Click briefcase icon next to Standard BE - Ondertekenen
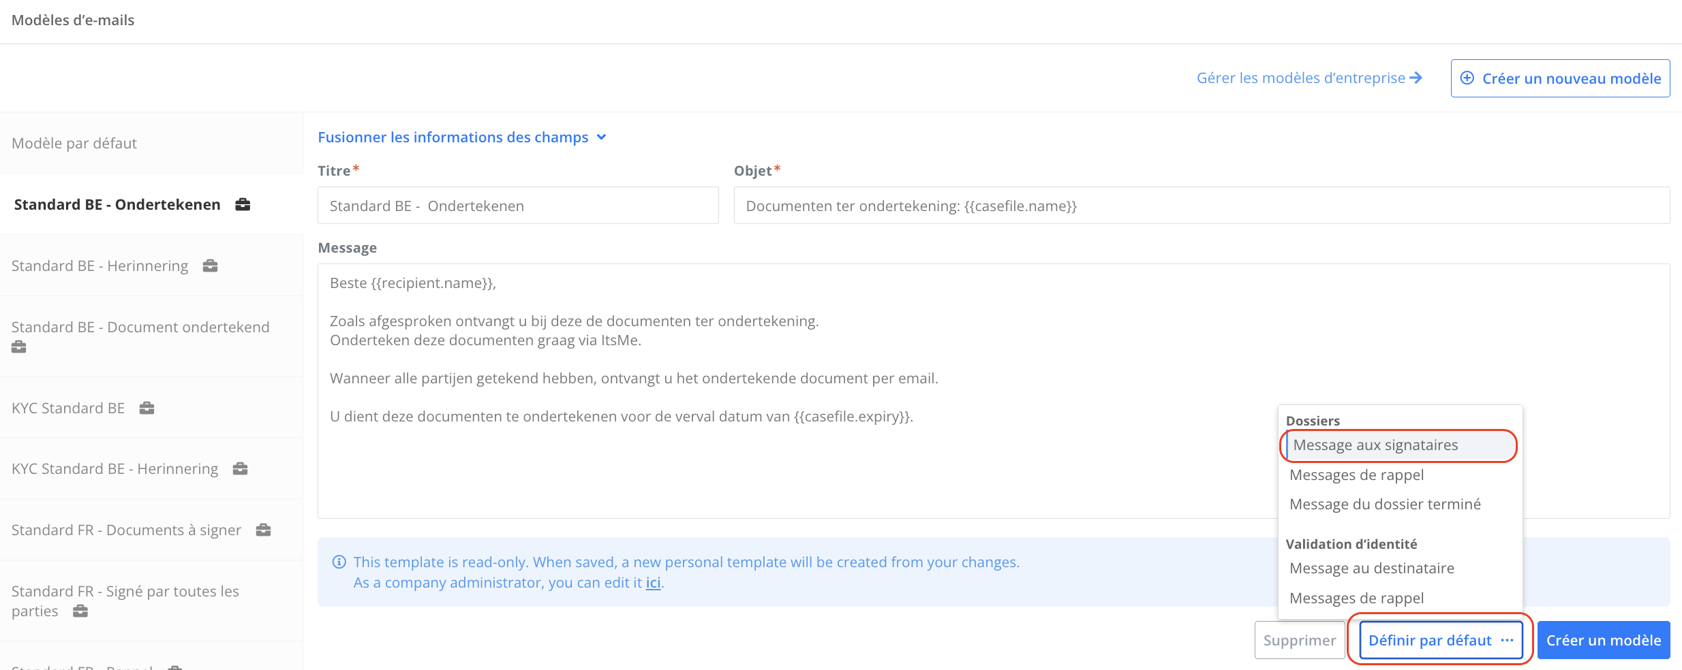This screenshot has width=1682, height=670. point(243,204)
